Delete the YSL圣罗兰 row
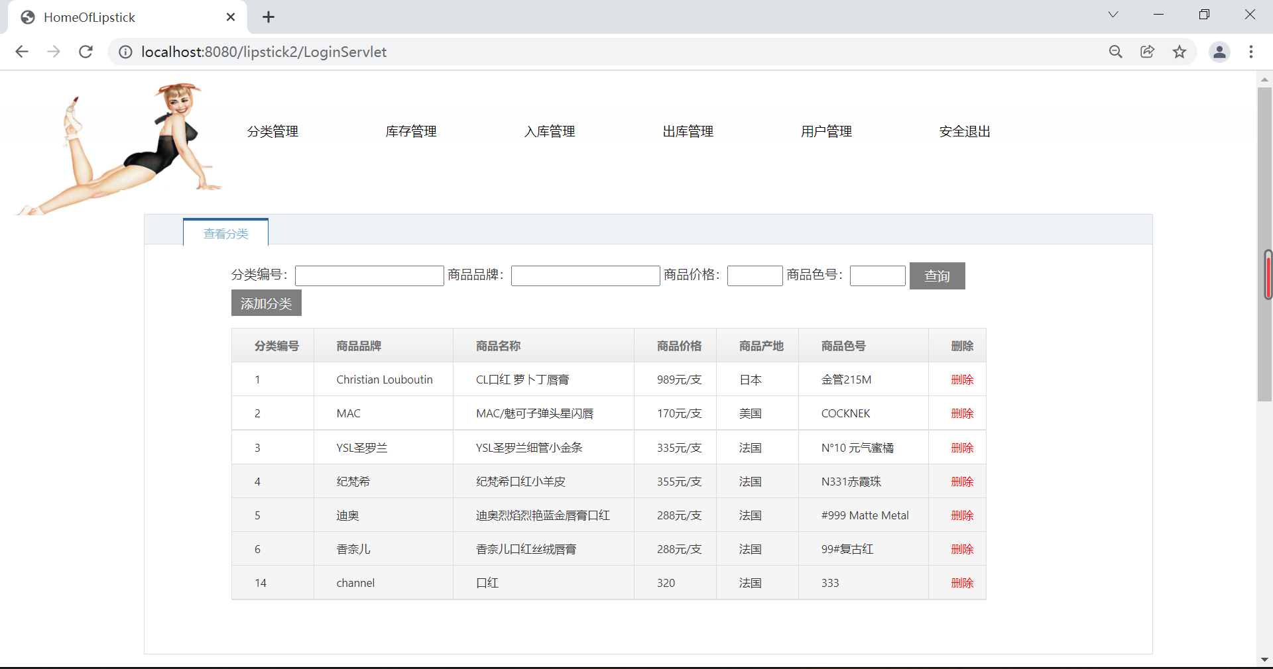 pos(962,448)
